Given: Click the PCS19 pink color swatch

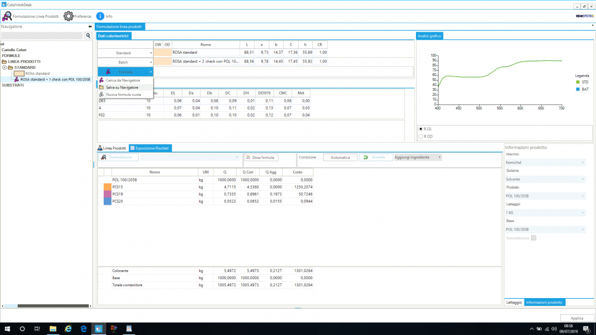Looking at the screenshot, I should tap(107, 194).
